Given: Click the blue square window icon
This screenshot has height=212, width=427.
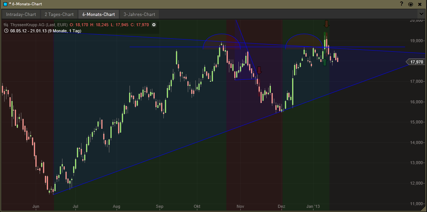Looking at the screenshot, I should [x=5, y=4].
